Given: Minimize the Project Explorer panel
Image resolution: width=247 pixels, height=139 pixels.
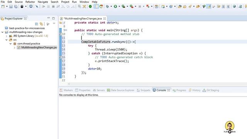Looking at the screenshot, I should pyautogui.click(x=49, y=18).
